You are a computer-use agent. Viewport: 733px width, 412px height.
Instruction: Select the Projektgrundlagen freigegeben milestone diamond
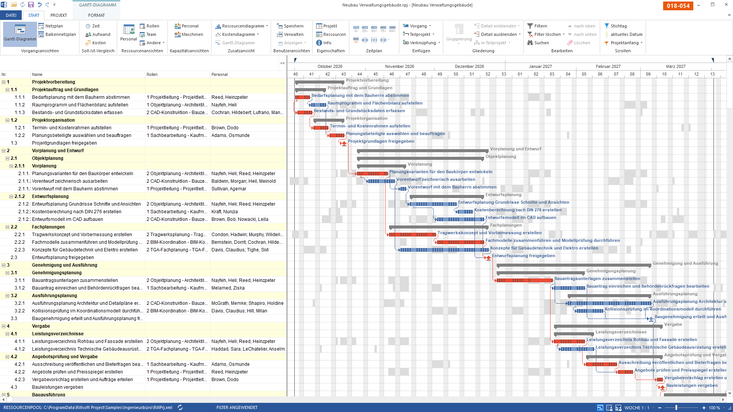click(x=344, y=143)
